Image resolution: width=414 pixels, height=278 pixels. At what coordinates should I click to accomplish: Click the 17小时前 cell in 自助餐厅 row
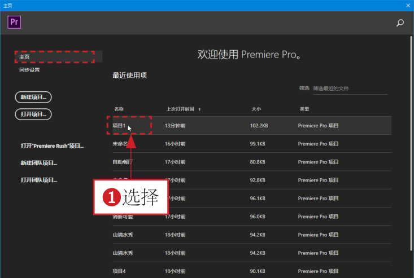point(175,162)
